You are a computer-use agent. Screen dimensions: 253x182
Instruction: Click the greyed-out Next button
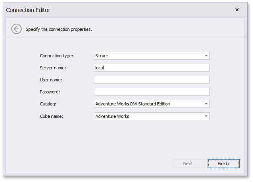pyautogui.click(x=189, y=164)
